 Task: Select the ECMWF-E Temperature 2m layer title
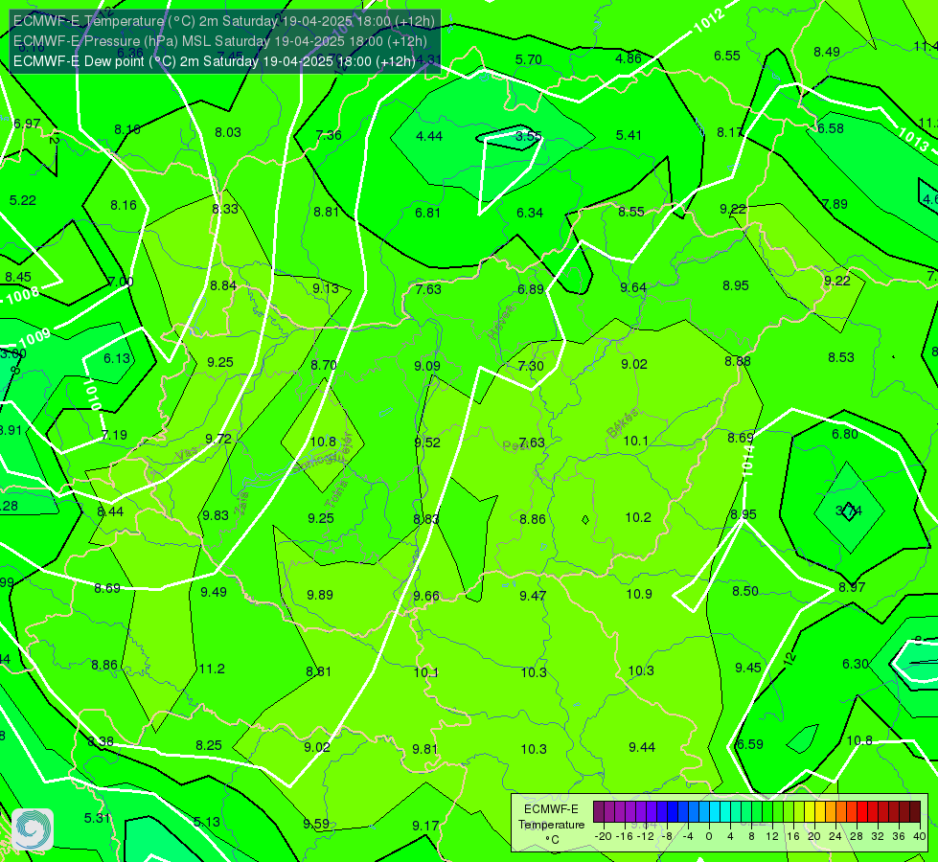pos(224,21)
